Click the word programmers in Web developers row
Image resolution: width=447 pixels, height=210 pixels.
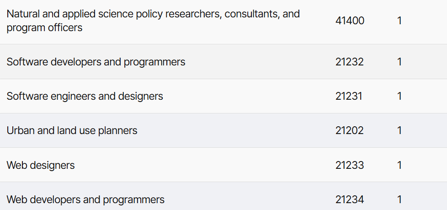133,200
